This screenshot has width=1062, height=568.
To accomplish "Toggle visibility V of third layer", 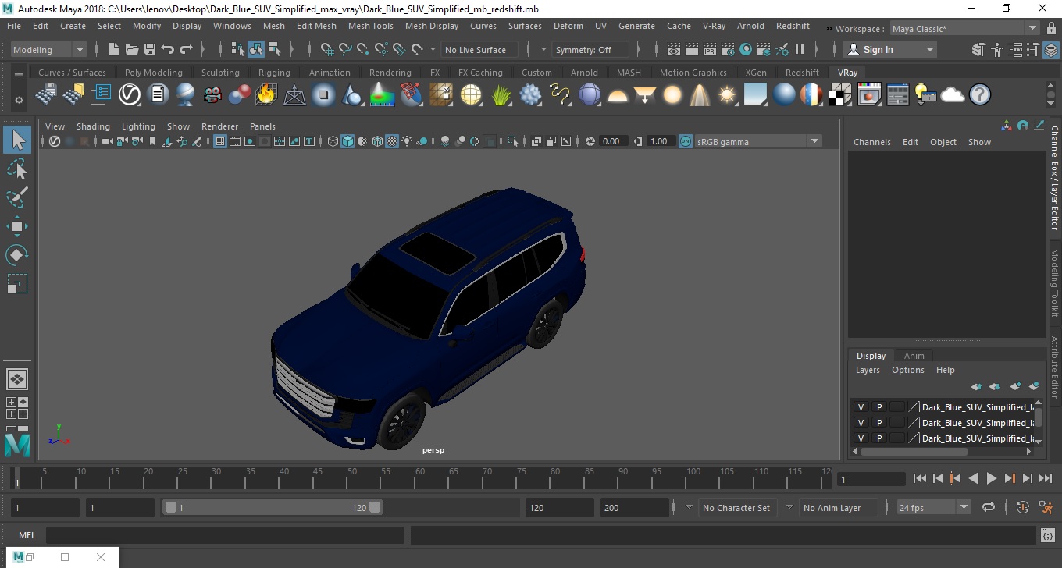I will (861, 438).
